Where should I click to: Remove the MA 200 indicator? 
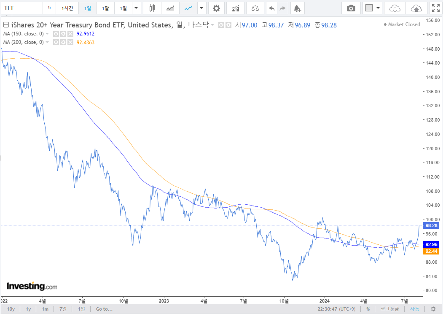[70, 43]
